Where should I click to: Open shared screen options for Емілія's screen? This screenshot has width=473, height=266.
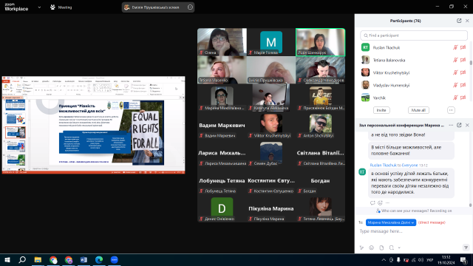pos(190,7)
